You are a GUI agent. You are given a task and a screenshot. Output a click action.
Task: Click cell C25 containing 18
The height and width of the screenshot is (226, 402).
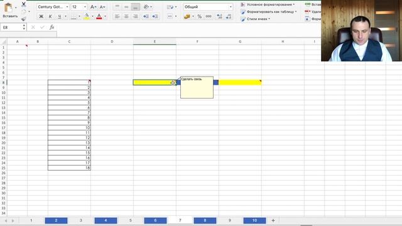(x=69, y=168)
